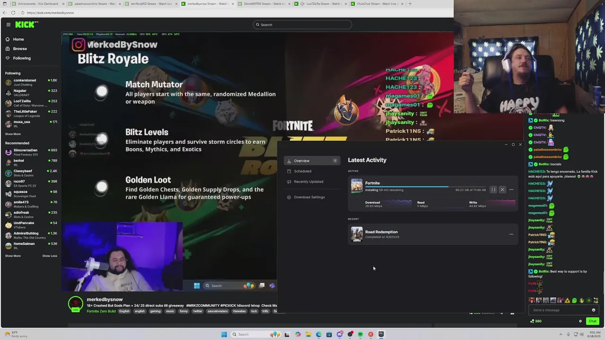Click the Kick search field
This screenshot has width=605, height=340.
[x=302, y=25]
